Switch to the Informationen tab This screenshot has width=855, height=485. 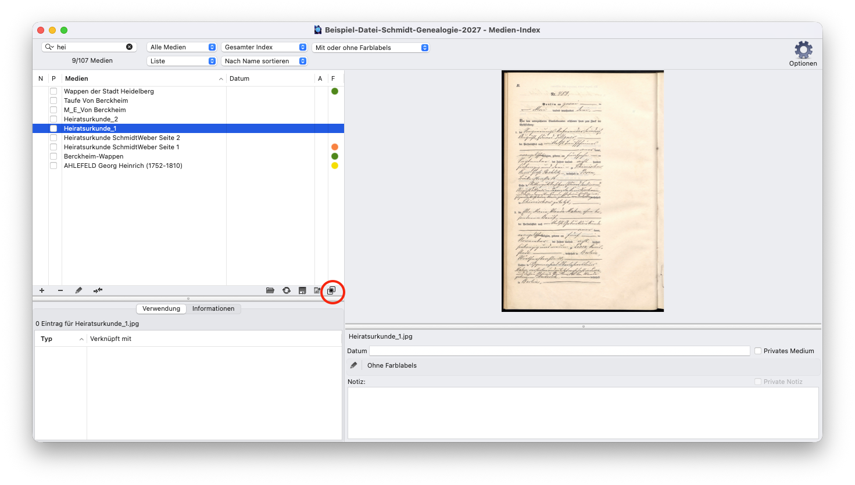[x=213, y=308]
